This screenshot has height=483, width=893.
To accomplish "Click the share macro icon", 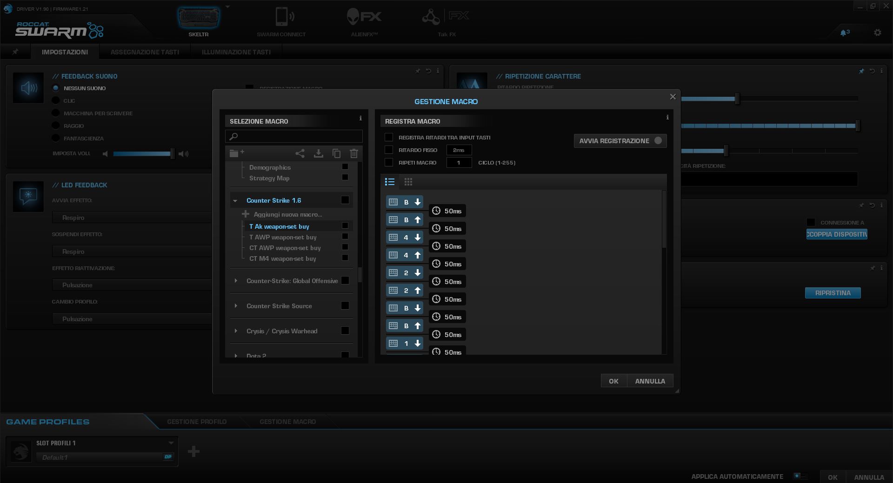I will pos(300,153).
